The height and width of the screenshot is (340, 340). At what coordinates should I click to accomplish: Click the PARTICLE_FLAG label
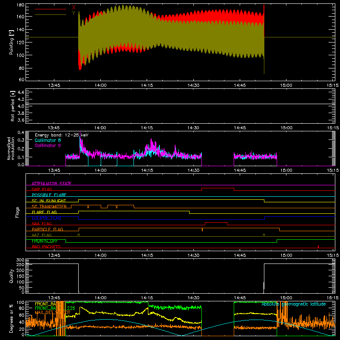[x=48, y=229]
